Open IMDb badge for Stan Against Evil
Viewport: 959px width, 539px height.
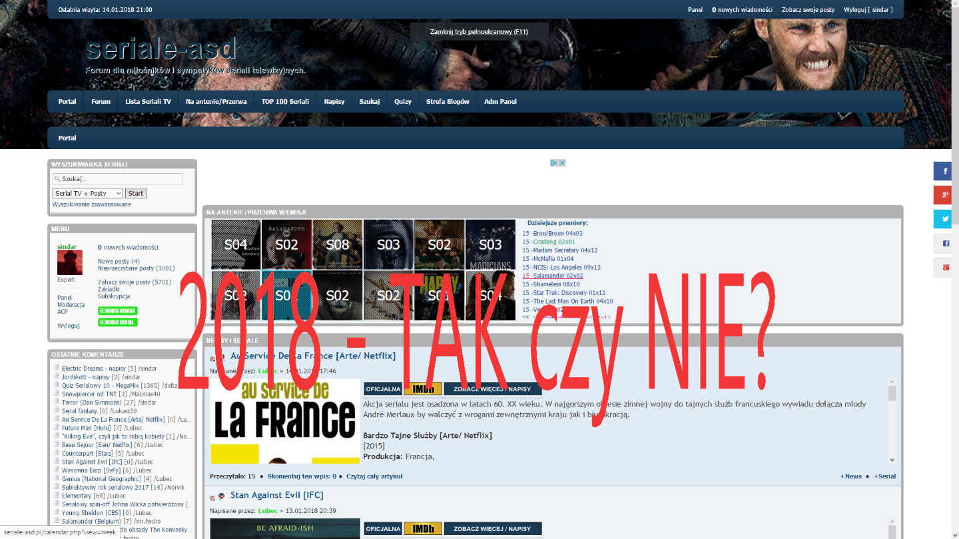pos(423,528)
